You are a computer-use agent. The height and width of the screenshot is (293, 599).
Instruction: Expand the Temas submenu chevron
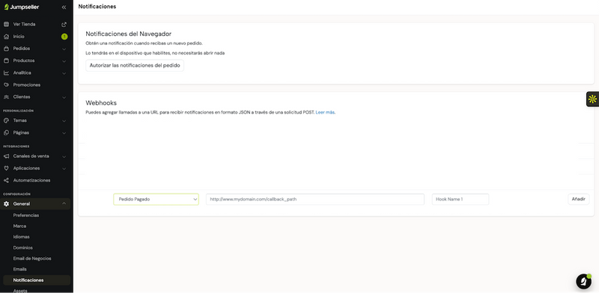(x=64, y=120)
